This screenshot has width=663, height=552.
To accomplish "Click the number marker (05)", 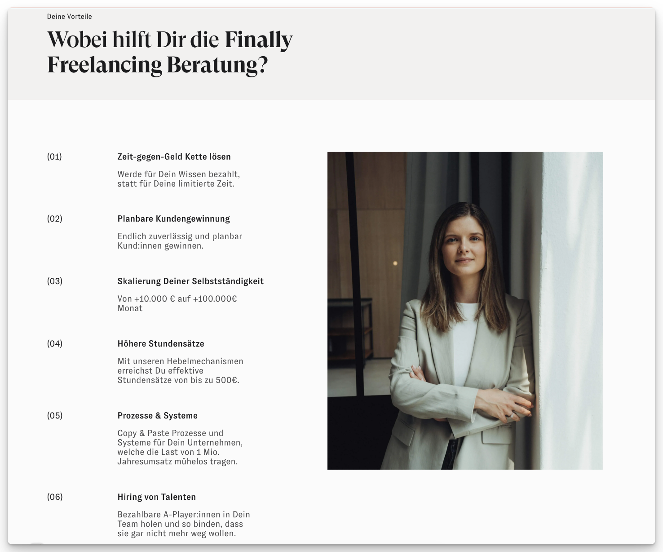I will pos(54,416).
